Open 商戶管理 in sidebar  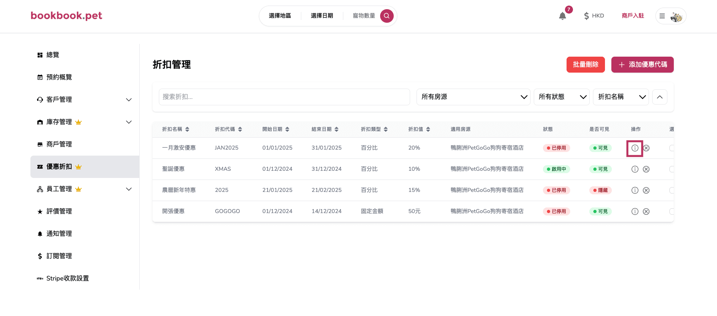coord(85,144)
